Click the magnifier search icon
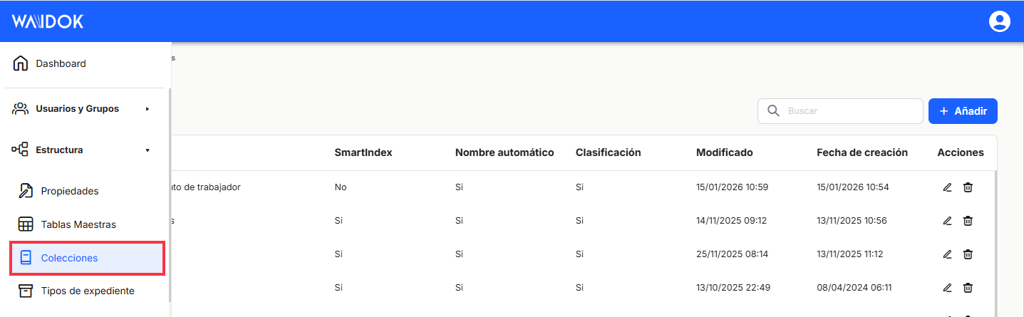The height and width of the screenshot is (317, 1024). click(772, 111)
